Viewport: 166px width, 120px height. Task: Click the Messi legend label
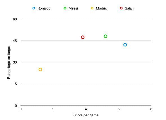tap(73, 8)
